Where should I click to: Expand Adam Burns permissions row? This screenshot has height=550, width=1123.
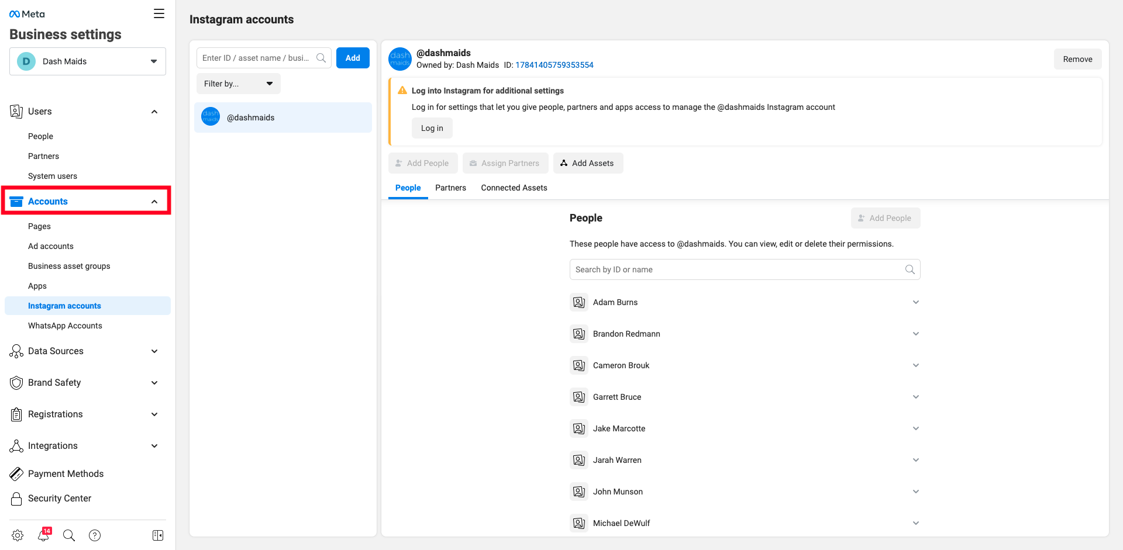(915, 302)
